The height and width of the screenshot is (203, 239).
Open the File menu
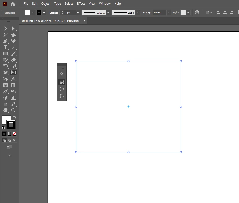[26, 4]
